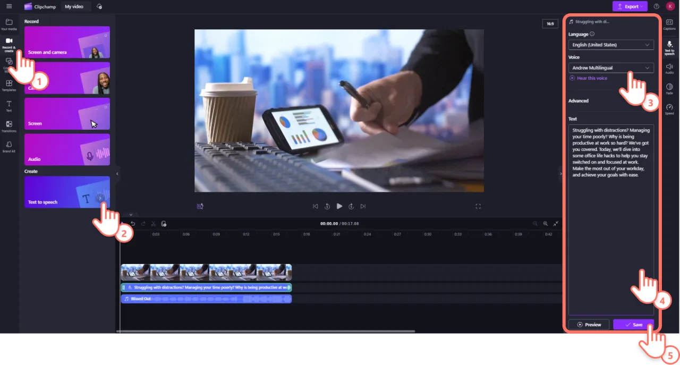Viewport: 680px width, 365px height.
Task: Open the Captions panel icon
Action: [x=669, y=24]
